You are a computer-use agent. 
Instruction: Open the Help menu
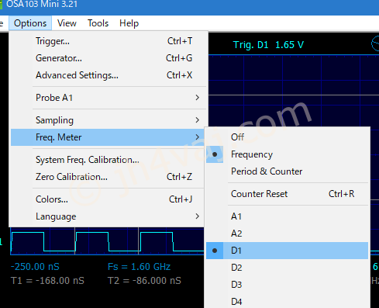click(129, 23)
